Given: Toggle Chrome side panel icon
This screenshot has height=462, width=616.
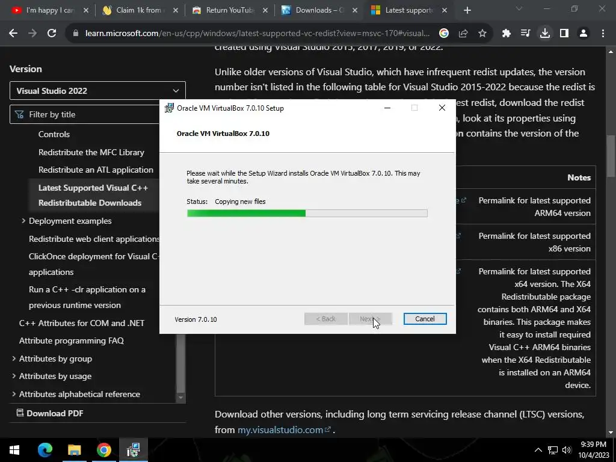Looking at the screenshot, I should click(x=564, y=34).
